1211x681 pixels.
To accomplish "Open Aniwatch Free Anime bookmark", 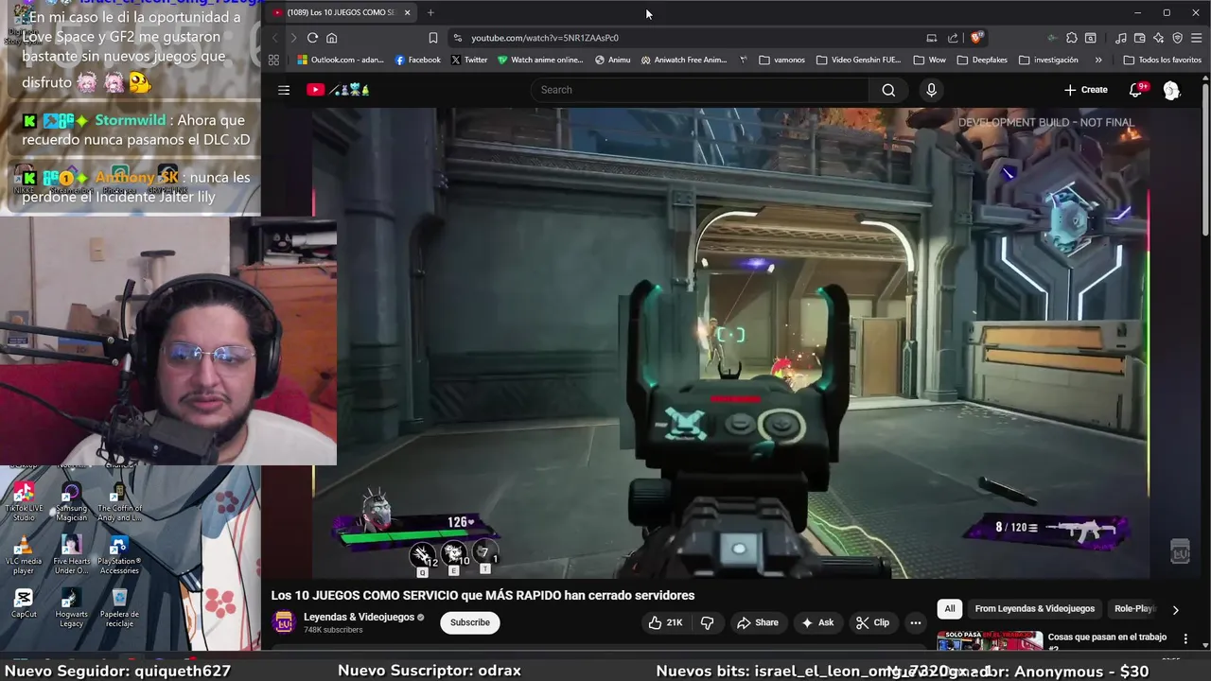I will (684, 60).
